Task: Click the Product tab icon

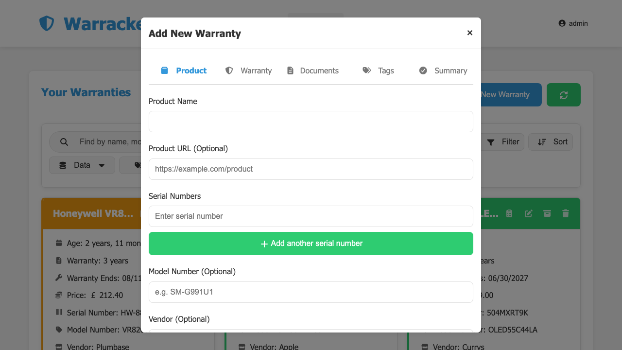Action: coord(165,70)
